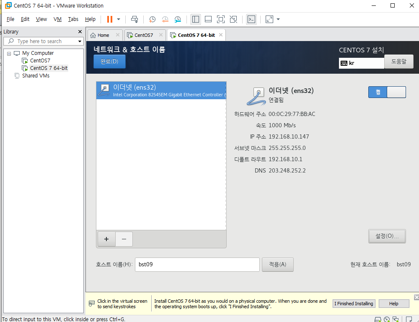Click the 도움말 help button
The height and width of the screenshot is (322, 419).
(x=399, y=62)
